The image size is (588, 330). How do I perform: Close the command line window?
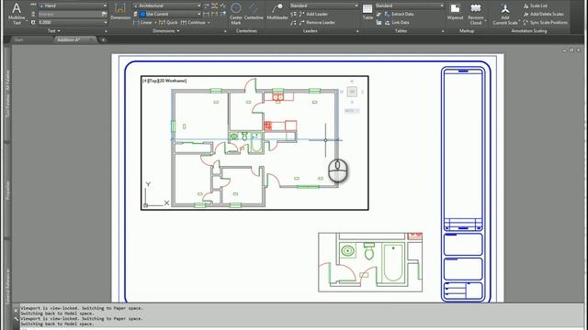tap(16, 310)
